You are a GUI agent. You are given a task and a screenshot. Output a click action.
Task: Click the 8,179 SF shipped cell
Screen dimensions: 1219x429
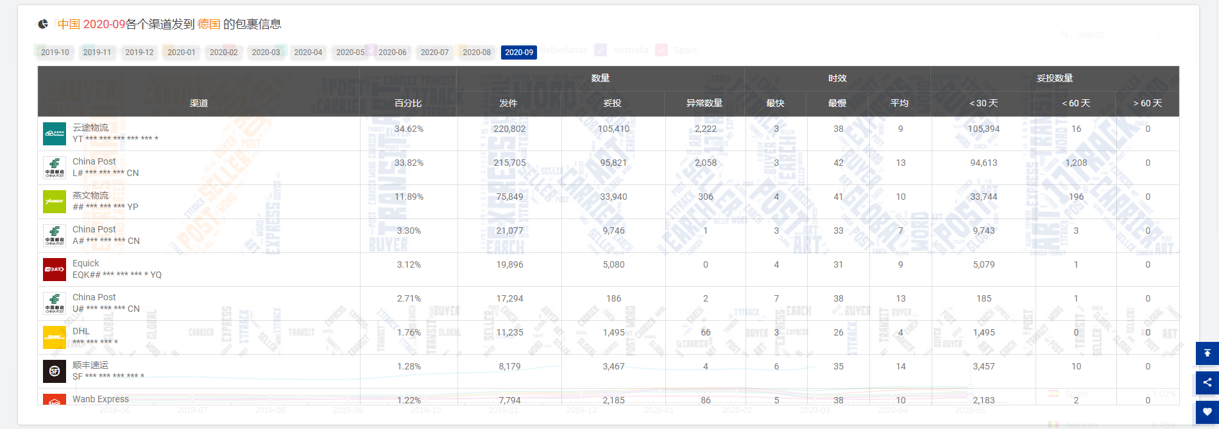coord(509,366)
